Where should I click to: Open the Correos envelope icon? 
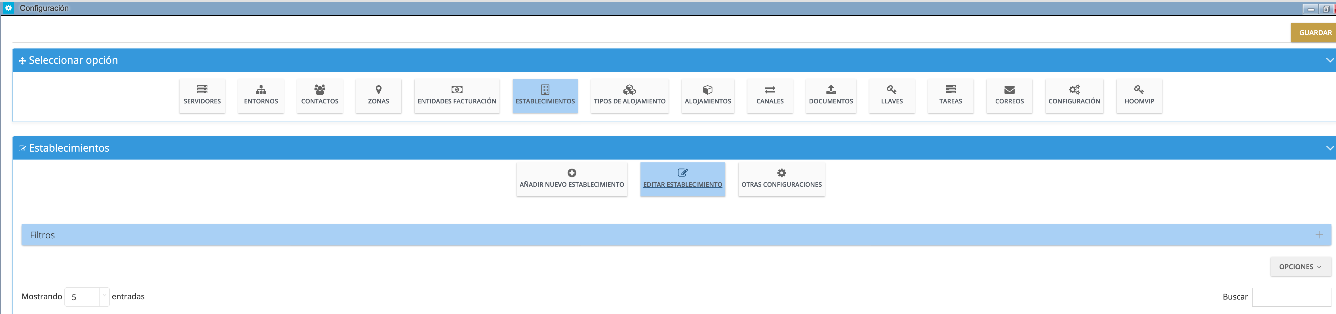coord(1009,90)
